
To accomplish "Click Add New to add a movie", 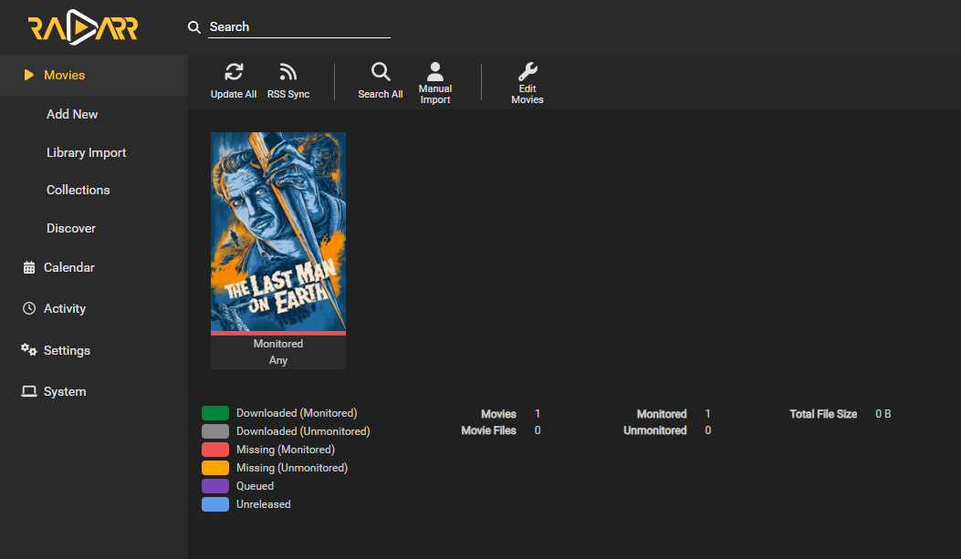I will pyautogui.click(x=71, y=114).
